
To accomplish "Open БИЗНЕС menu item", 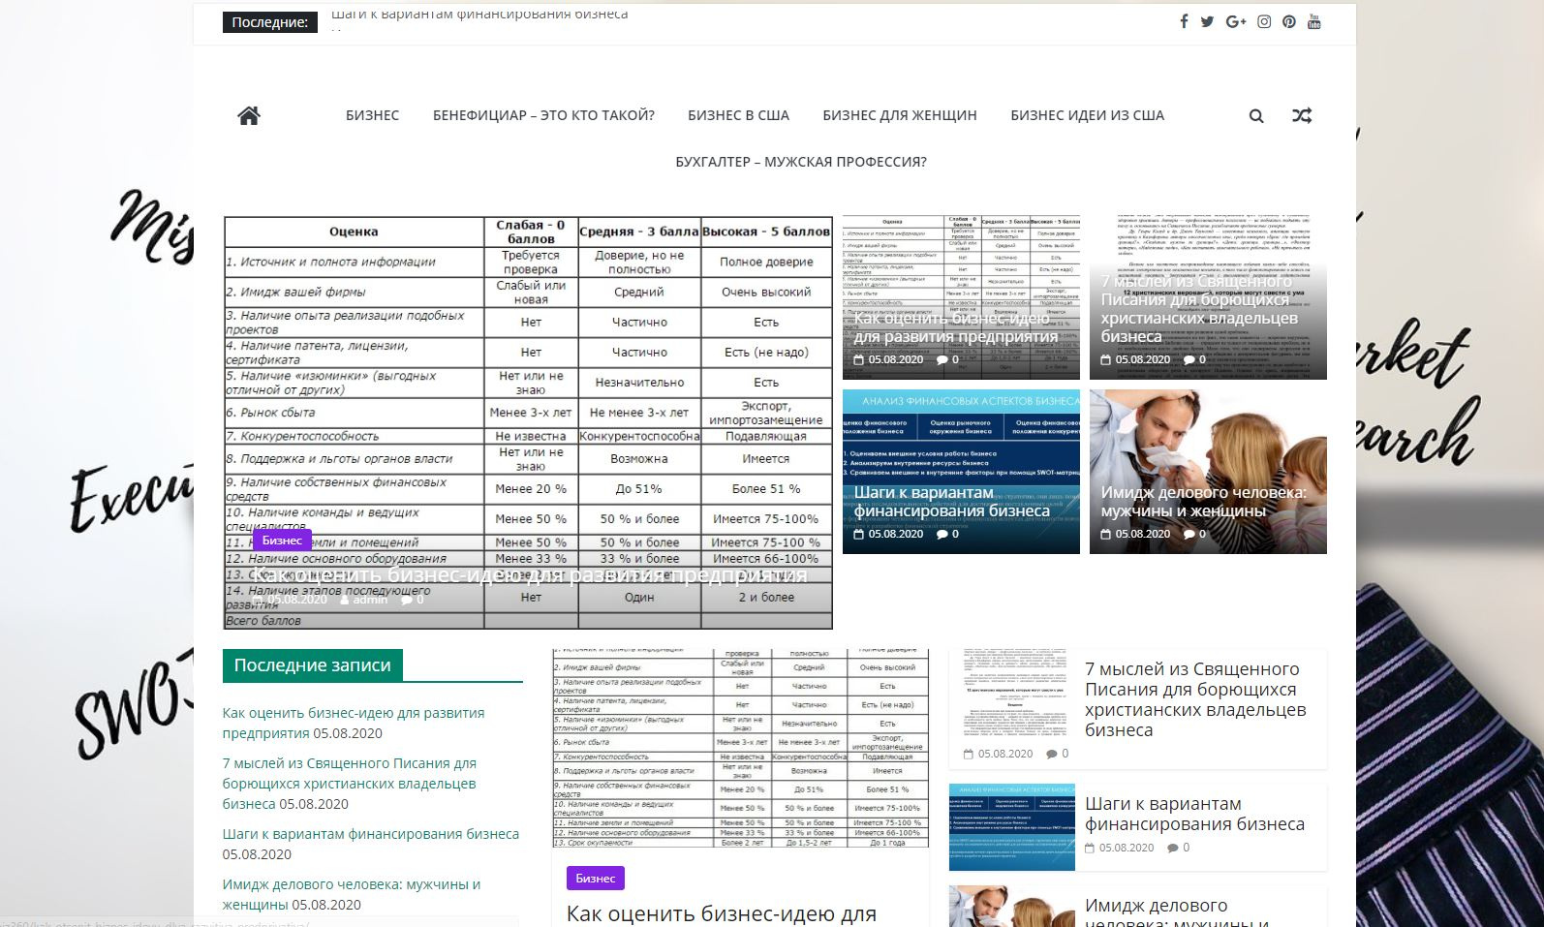I will (x=372, y=115).
